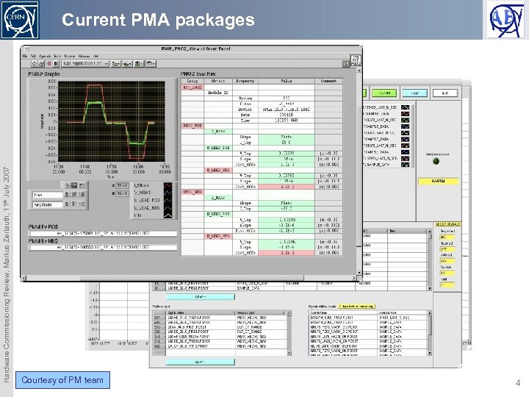
Task: Click the cyan button above the Faulty output table
Action: click(201, 297)
